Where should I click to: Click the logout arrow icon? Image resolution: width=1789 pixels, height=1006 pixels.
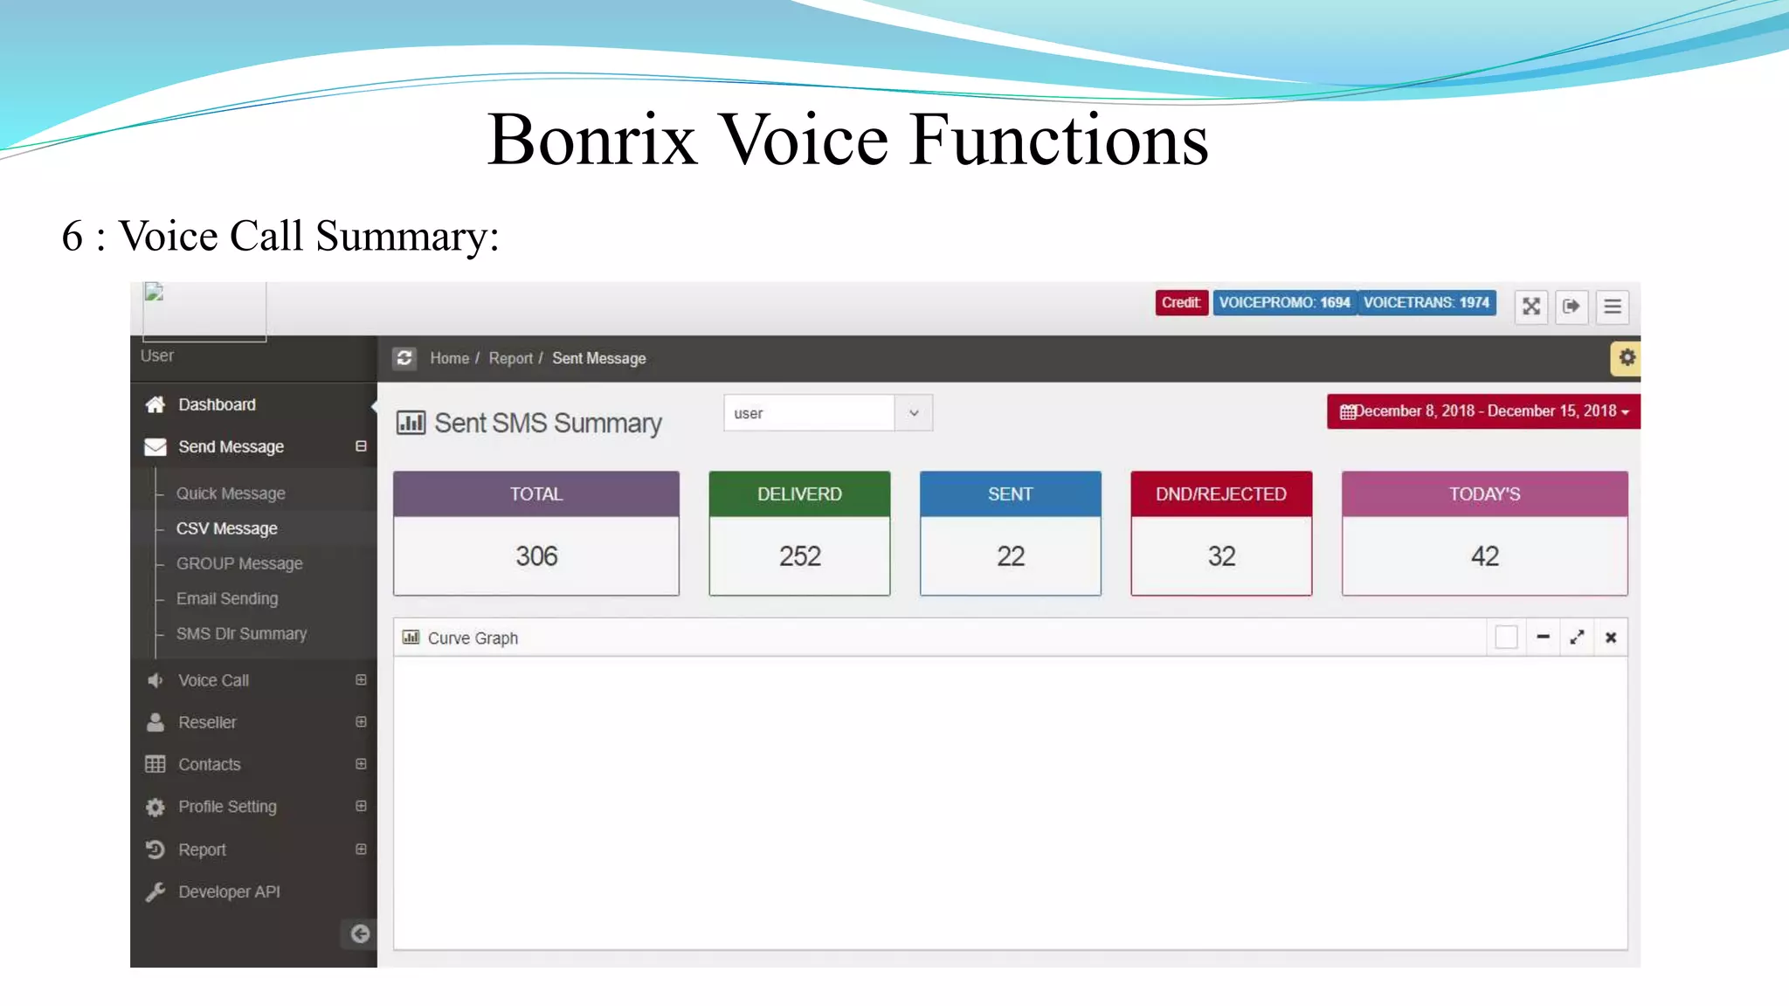[1571, 307]
